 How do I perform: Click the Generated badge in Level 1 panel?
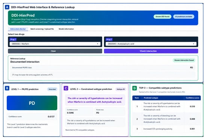(52, 89)
